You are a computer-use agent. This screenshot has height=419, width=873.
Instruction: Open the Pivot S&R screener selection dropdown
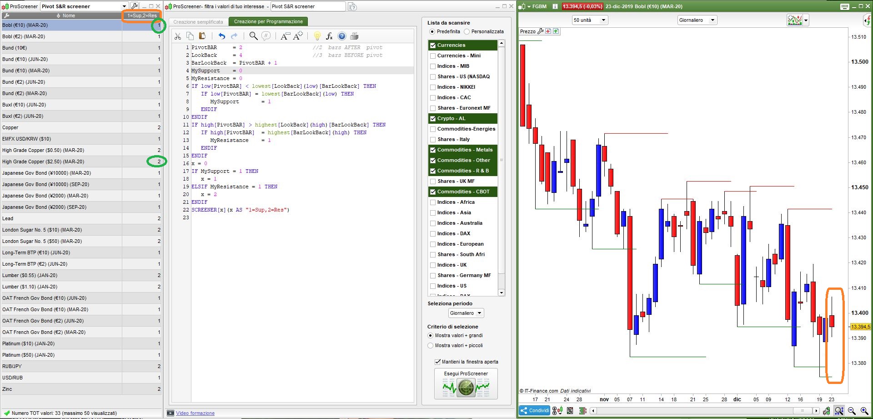85,6
